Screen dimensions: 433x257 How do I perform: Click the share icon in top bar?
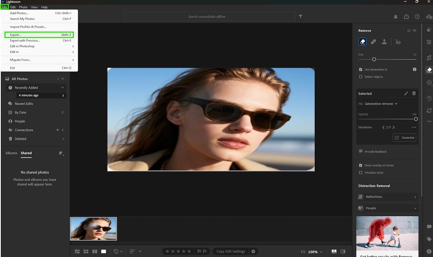click(406, 17)
